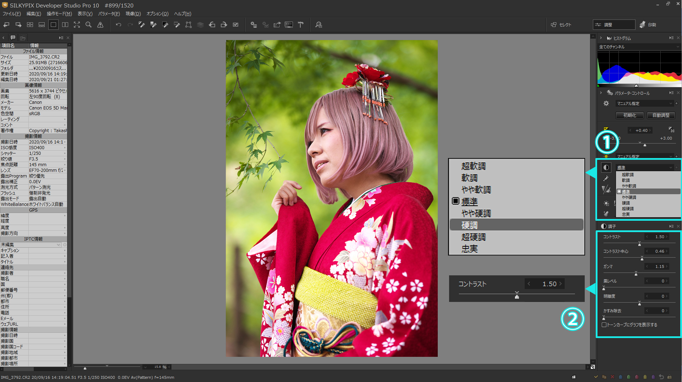This screenshot has width=682, height=382.
Task: Open monitor display settings icon
Action: [289, 25]
